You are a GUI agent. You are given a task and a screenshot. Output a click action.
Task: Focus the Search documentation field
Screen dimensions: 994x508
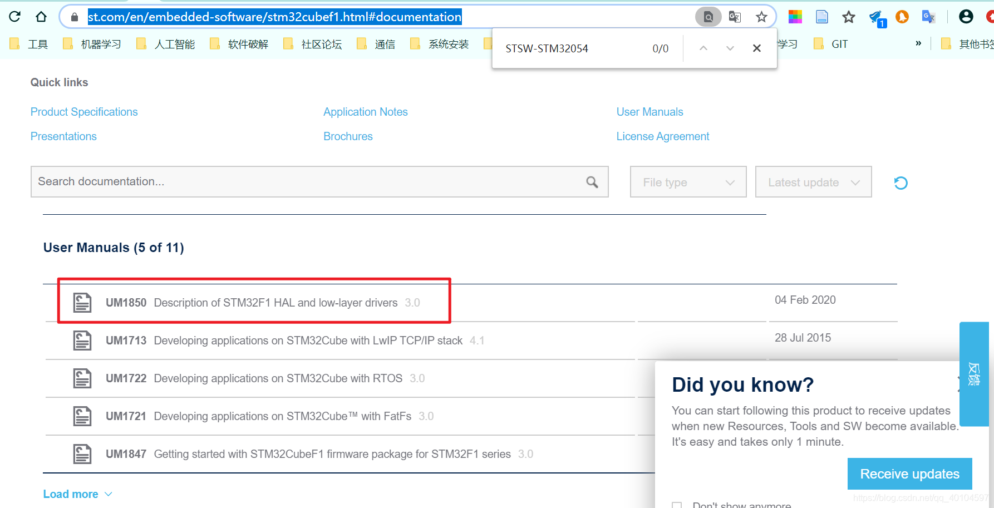click(x=319, y=181)
